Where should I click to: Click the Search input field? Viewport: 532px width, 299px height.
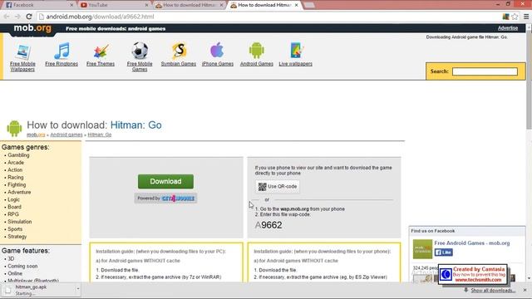[485, 71]
